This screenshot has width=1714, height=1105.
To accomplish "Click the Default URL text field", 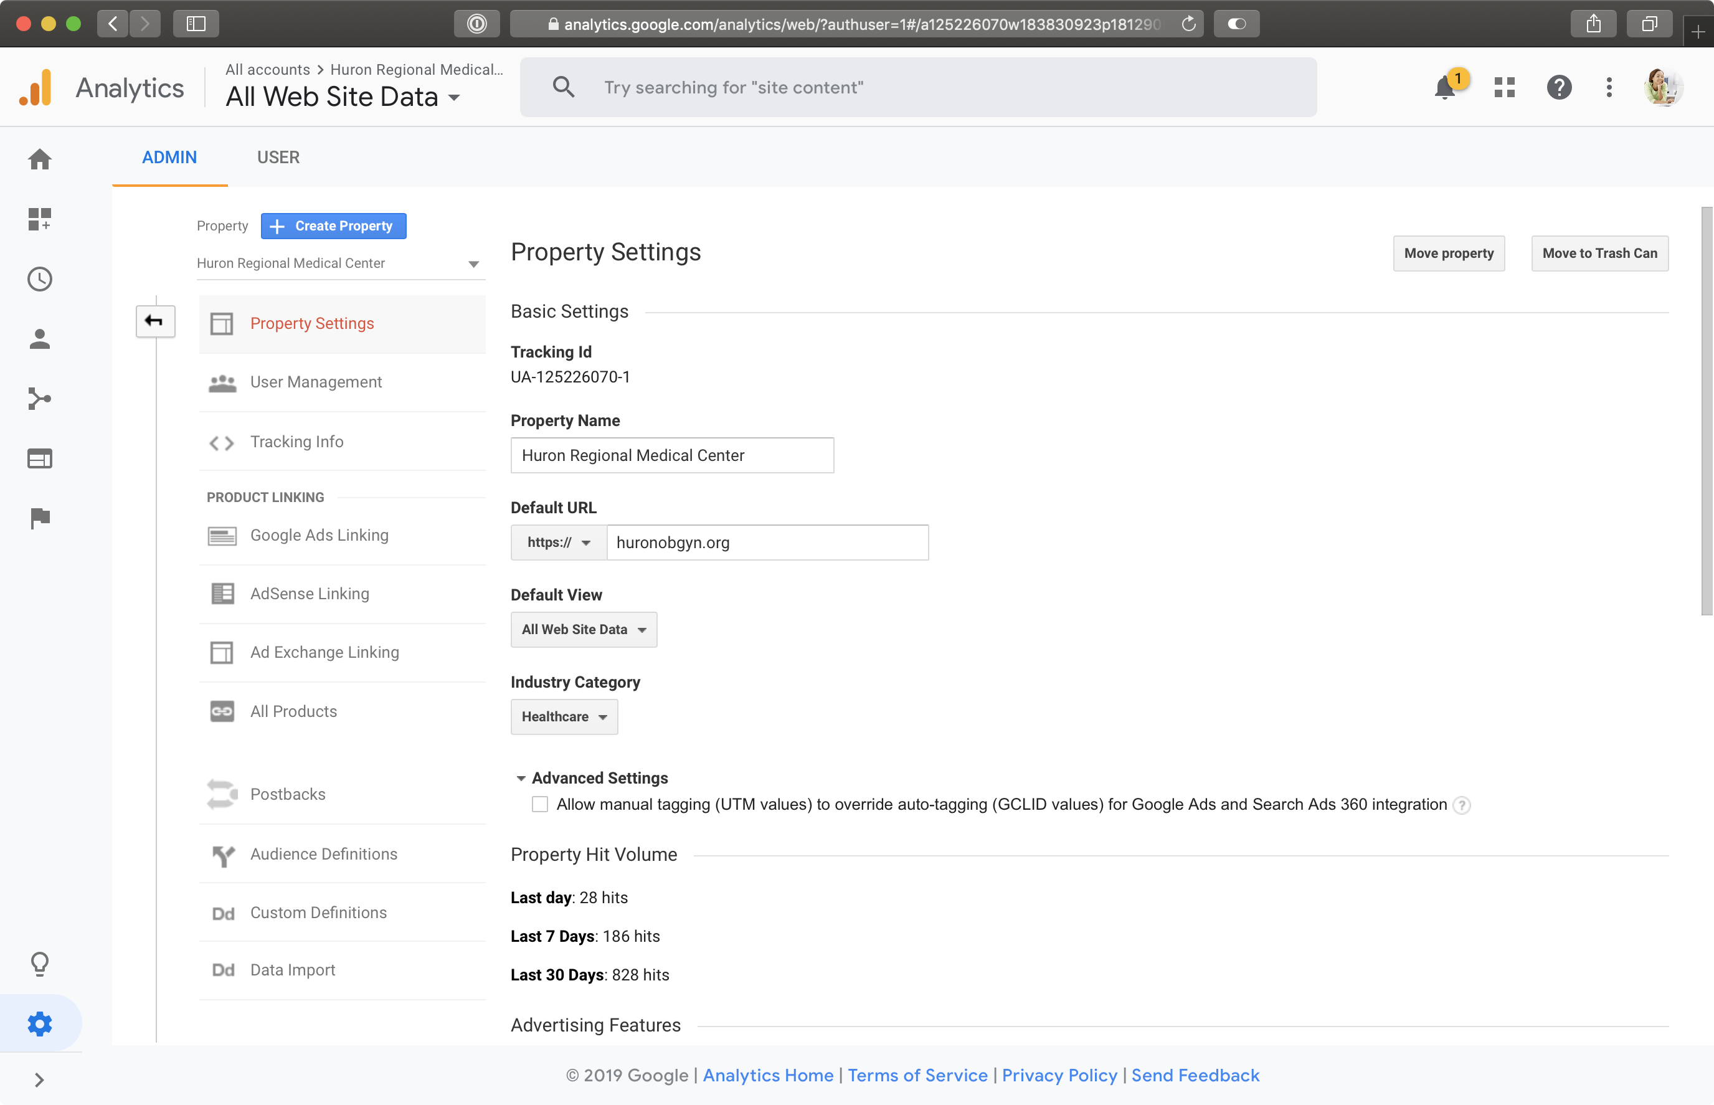I will [x=768, y=543].
